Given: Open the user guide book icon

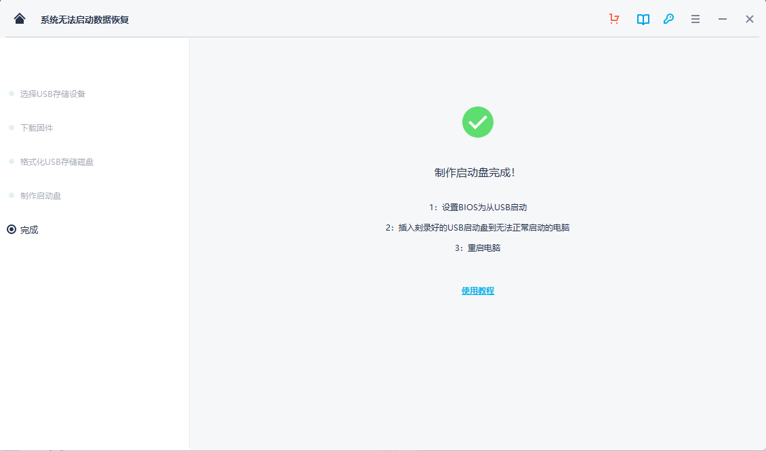Looking at the screenshot, I should coord(643,19).
